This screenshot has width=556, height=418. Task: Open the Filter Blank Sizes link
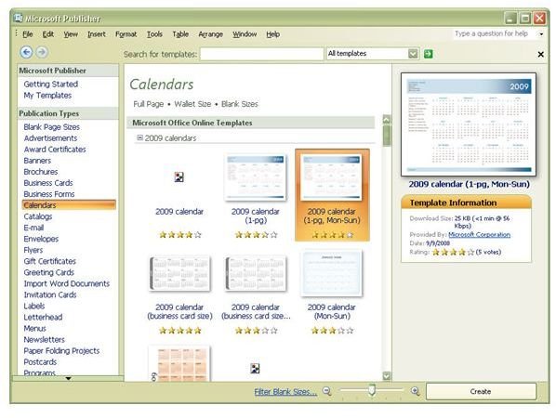pyautogui.click(x=285, y=391)
